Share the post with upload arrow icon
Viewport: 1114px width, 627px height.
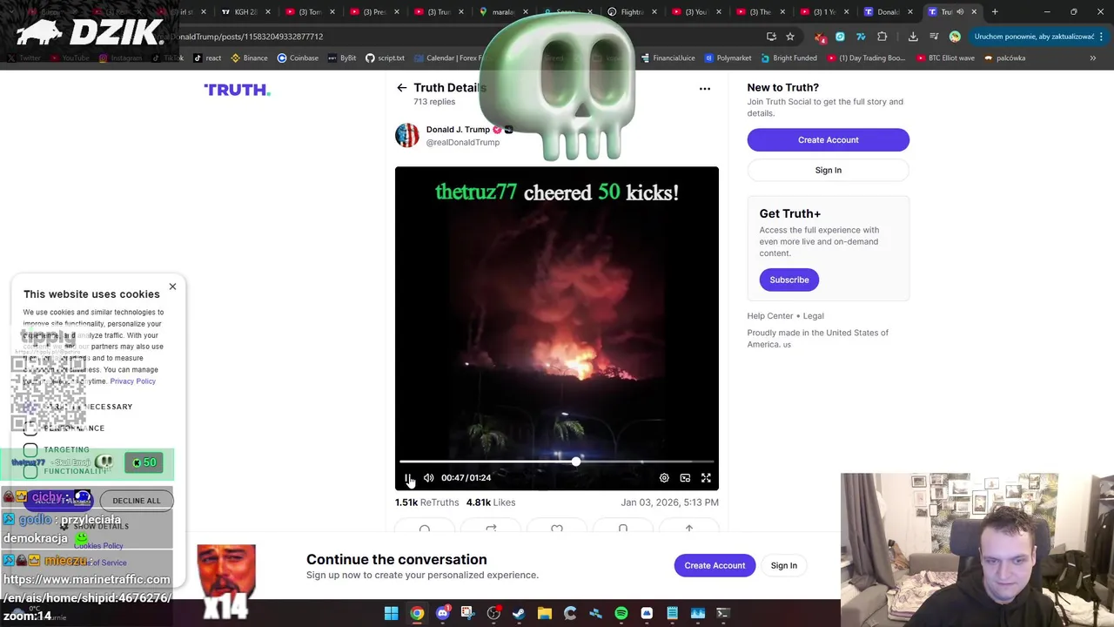[x=689, y=529]
